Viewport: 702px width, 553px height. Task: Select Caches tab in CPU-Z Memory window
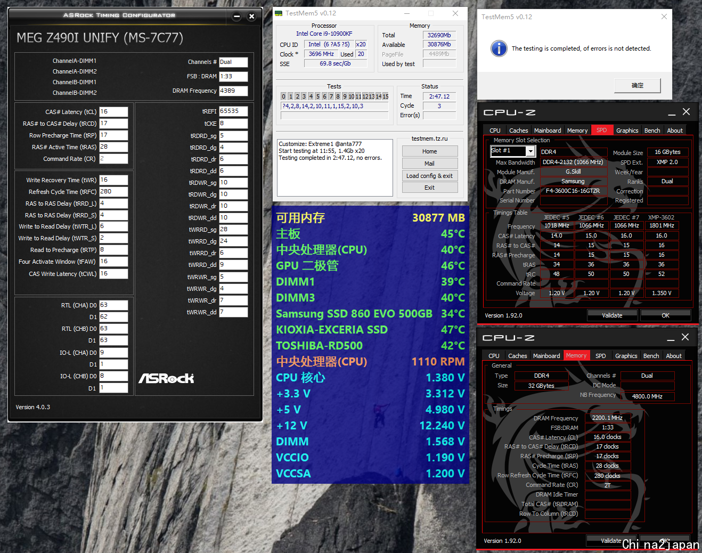click(517, 356)
